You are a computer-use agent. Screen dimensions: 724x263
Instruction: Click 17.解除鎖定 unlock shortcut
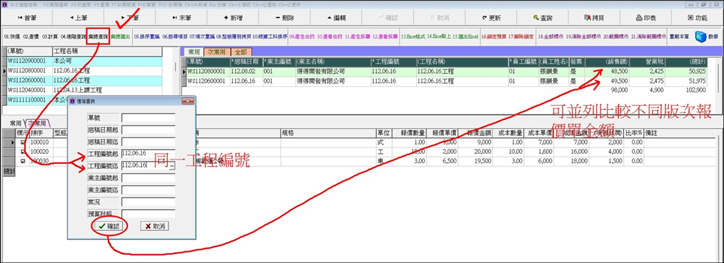pyautogui.click(x=521, y=37)
